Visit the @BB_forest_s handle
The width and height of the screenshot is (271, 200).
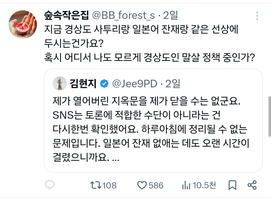click(x=123, y=15)
